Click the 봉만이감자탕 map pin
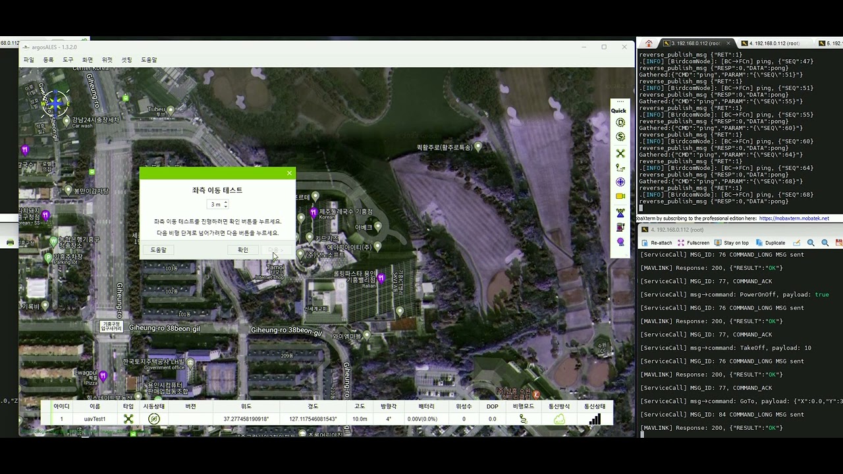Viewport: 843px width, 474px height. click(x=68, y=190)
